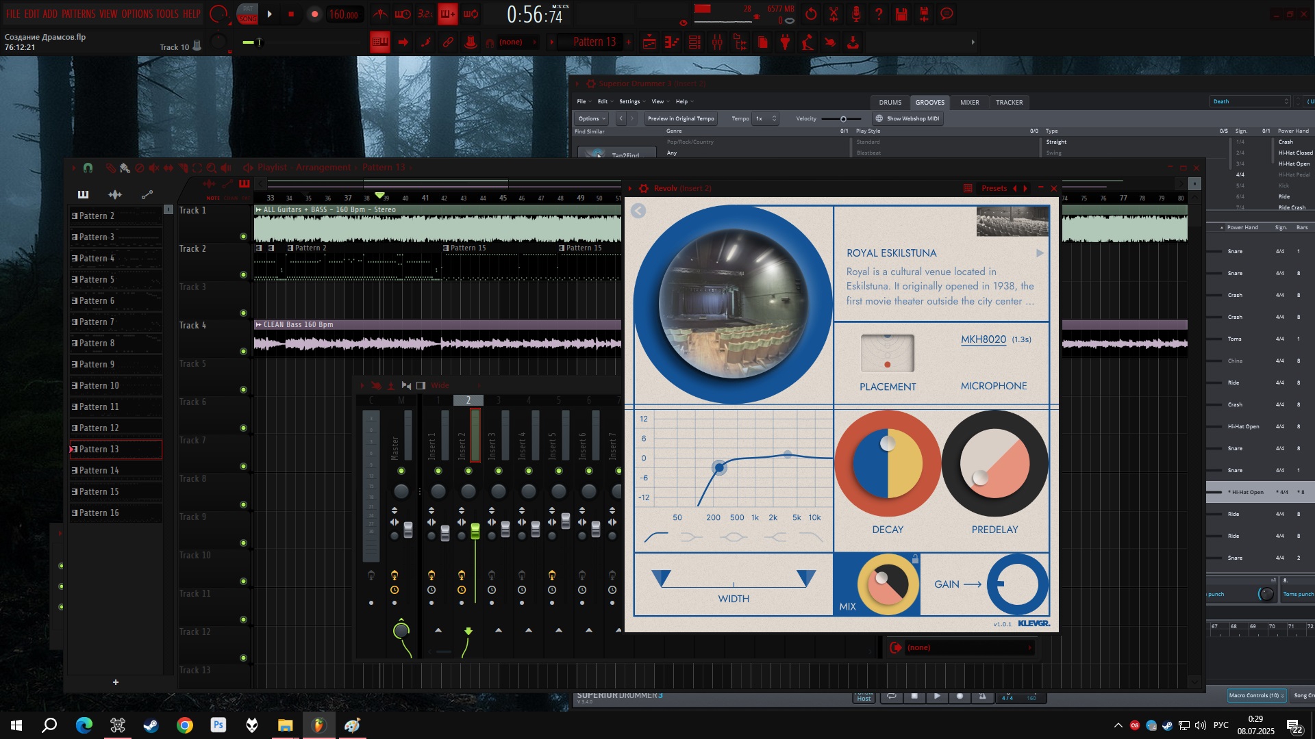
Task: Select Pattern 10 in the pattern list
Action: [99, 386]
